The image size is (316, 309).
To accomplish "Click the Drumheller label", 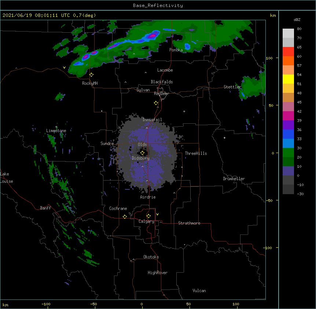I will pos(234,179).
